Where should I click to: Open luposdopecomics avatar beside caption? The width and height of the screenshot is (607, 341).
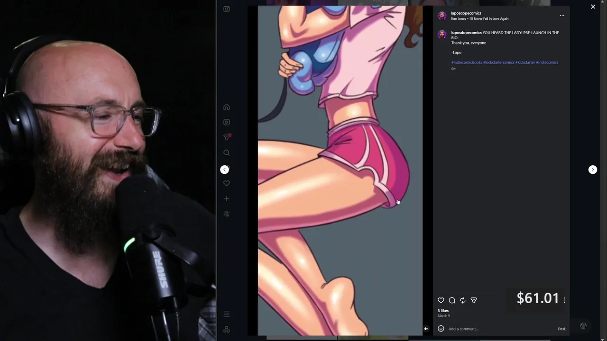point(442,35)
